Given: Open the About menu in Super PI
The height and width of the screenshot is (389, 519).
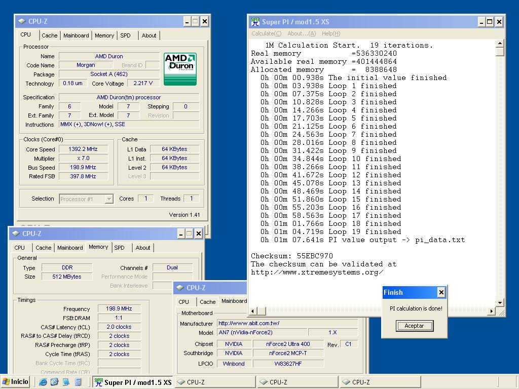Looking at the screenshot, I should point(302,33).
